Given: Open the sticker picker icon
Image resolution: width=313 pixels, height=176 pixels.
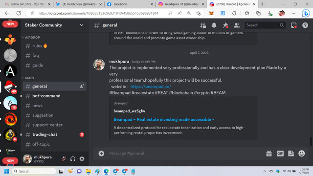Looking at the screenshot, I should pyautogui.click(x=291, y=154).
